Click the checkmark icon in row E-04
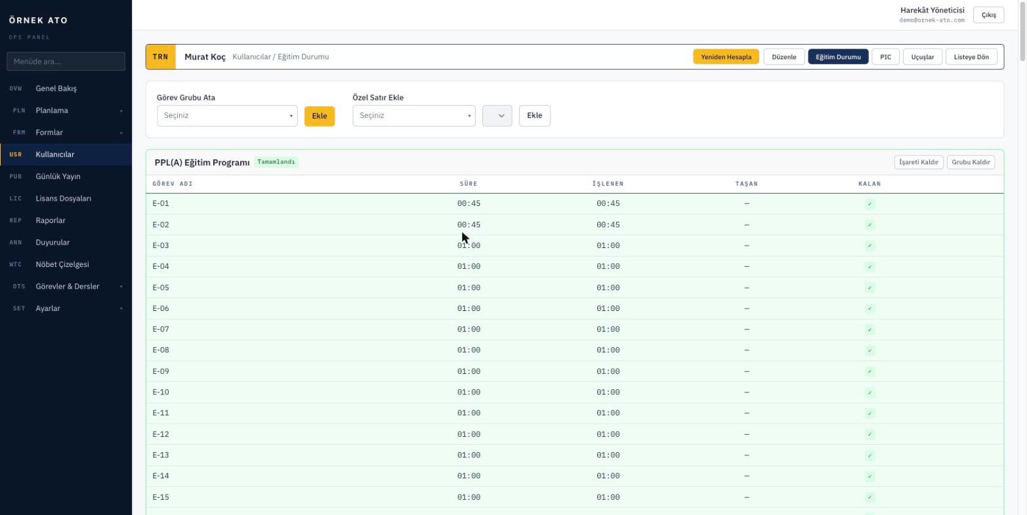 pyautogui.click(x=870, y=267)
